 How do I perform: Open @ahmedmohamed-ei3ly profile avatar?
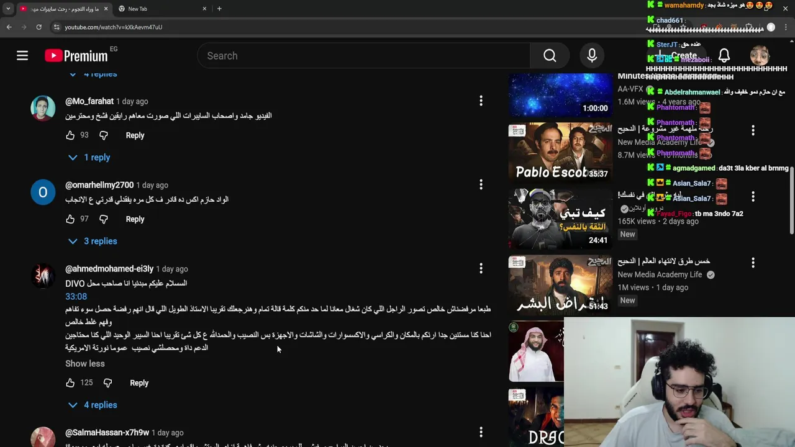[x=43, y=276]
